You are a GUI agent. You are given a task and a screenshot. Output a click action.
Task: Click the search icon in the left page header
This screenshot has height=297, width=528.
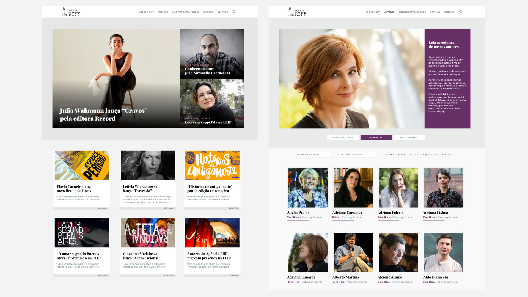(234, 12)
